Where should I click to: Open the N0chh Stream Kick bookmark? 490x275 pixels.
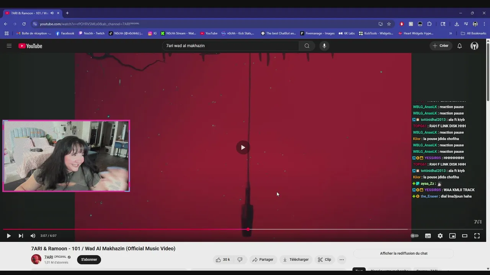tap(178, 33)
